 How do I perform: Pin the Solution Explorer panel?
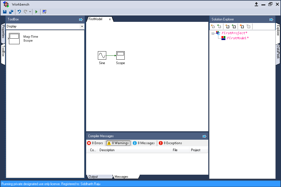[x=271, y=19]
